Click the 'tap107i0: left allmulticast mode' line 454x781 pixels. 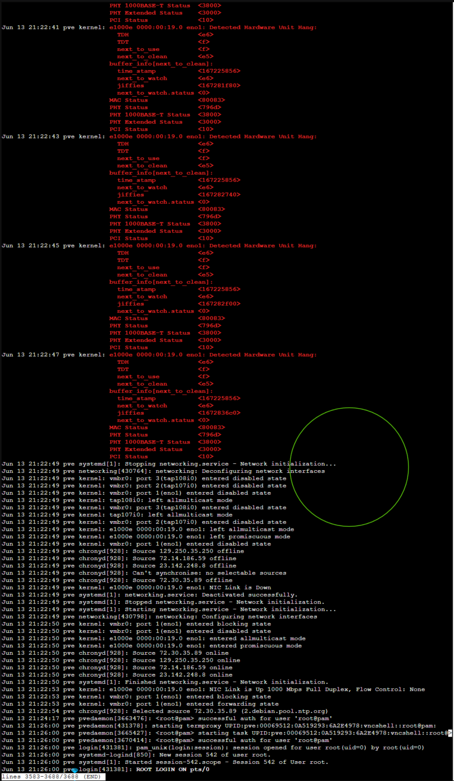(x=117, y=515)
